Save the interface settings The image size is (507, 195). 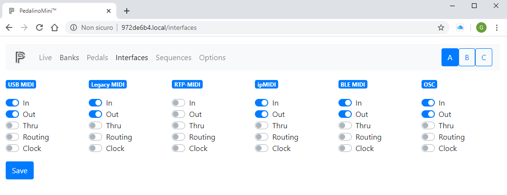point(20,170)
